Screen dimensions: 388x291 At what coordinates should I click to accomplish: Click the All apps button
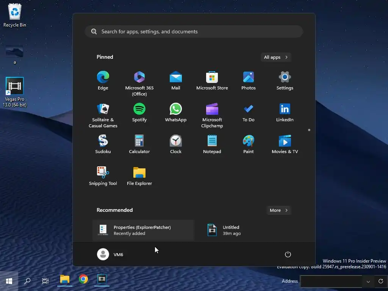[276, 57]
